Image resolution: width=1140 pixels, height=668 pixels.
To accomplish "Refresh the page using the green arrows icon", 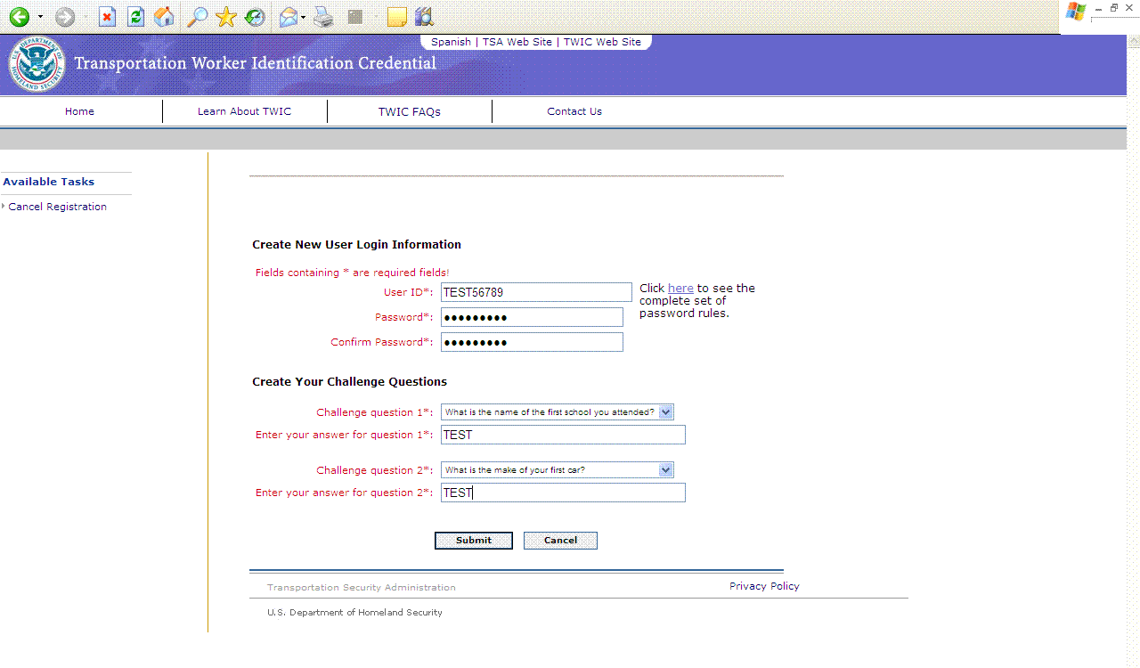I will [x=135, y=17].
